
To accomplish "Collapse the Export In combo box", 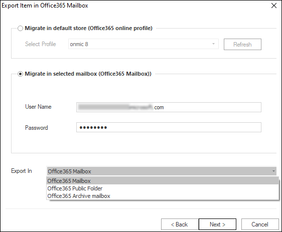I will point(162,171).
